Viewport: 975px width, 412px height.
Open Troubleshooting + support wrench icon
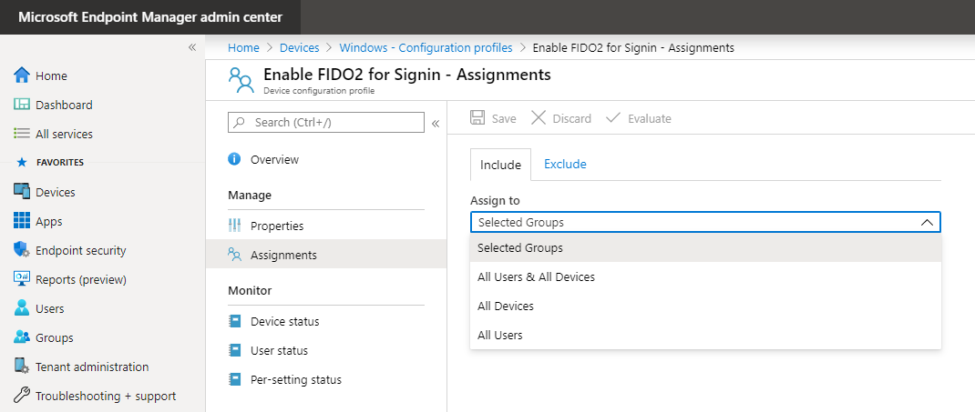point(22,396)
